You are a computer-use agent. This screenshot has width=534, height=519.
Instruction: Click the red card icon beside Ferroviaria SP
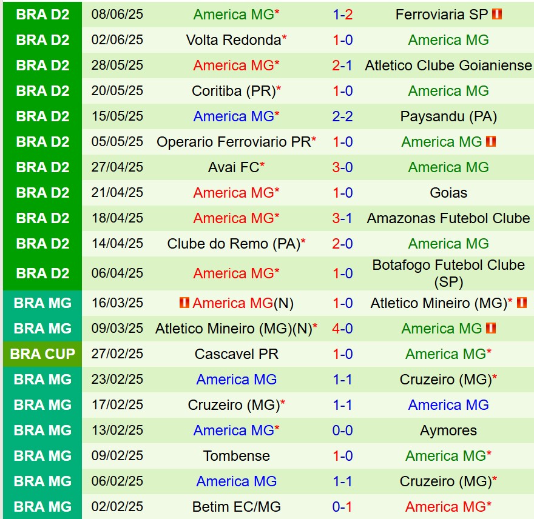[497, 14]
